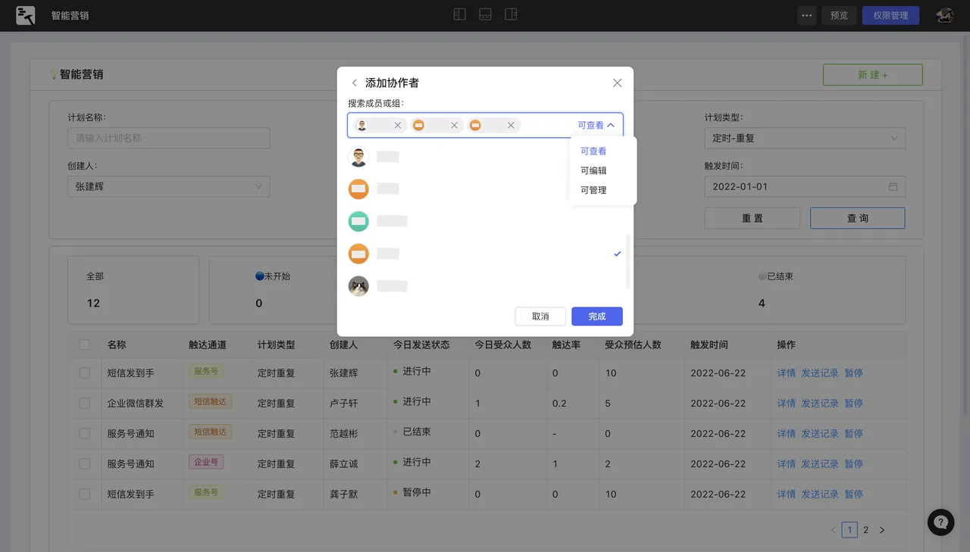970x552 pixels.
Task: Click the 预览 button
Action: pos(839,15)
